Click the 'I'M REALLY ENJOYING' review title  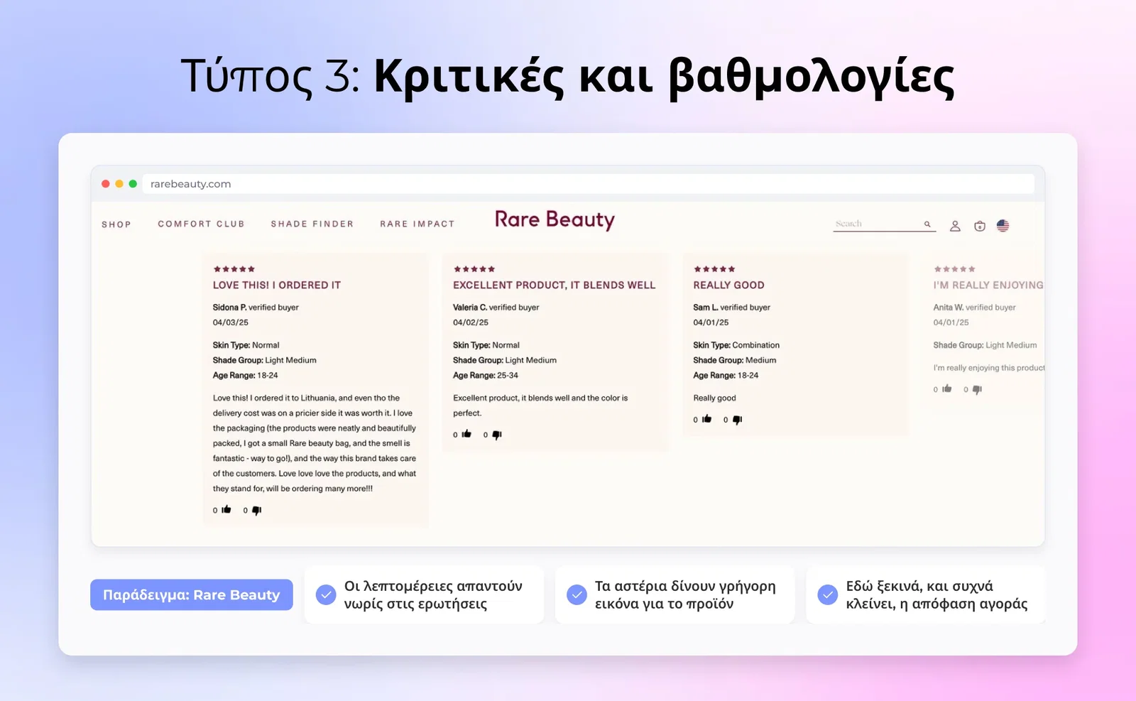tap(988, 285)
